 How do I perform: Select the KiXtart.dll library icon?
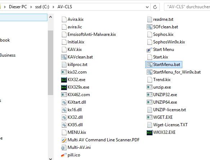tap(64, 102)
